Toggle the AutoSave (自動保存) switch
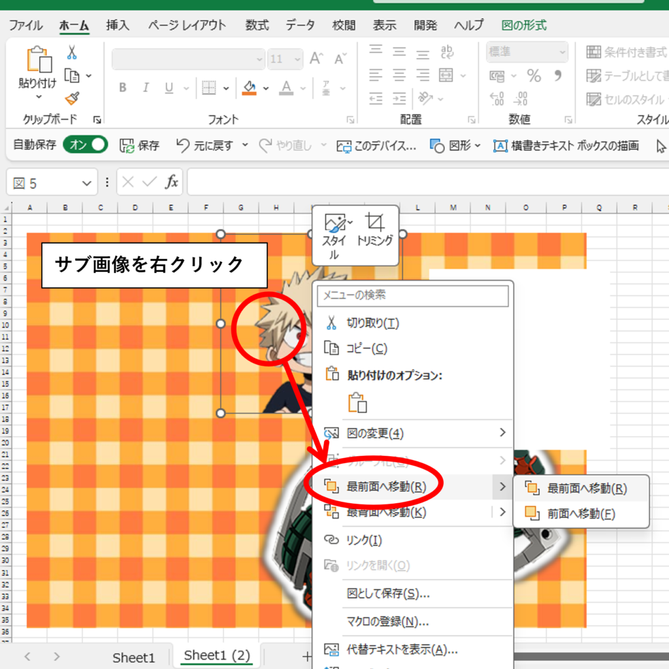This screenshot has height=669, width=669. tap(86, 144)
